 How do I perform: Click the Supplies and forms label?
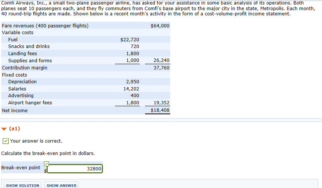click(x=30, y=61)
